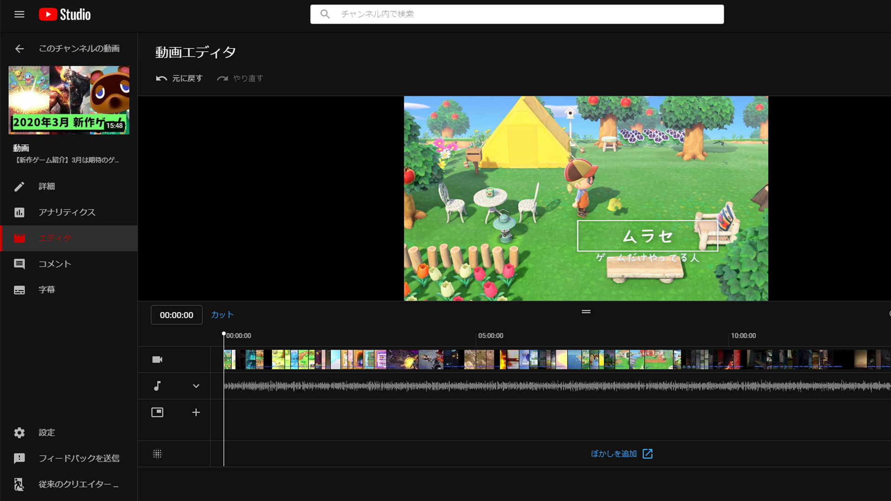The image size is (891, 501).
Task: Click the video title text in sidebar
Action: [68, 160]
